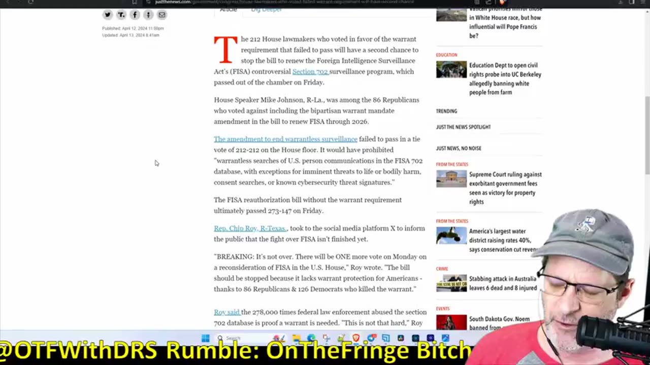Image resolution: width=650 pixels, height=365 pixels.
Task: Click the bookmark icon beside the address bar
Action: tap(135, 2)
